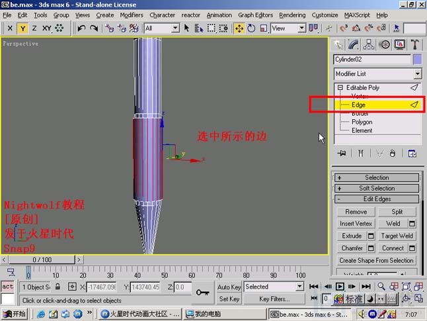Open the Character menu
Viewport: 427px width, 321px height.
[163, 15]
